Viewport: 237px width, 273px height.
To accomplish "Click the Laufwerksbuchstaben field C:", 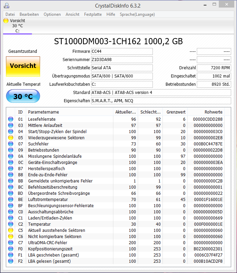I will (122, 84).
